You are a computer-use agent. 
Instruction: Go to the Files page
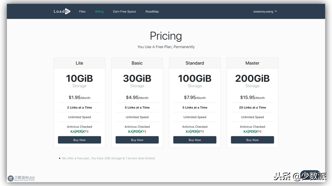click(82, 12)
